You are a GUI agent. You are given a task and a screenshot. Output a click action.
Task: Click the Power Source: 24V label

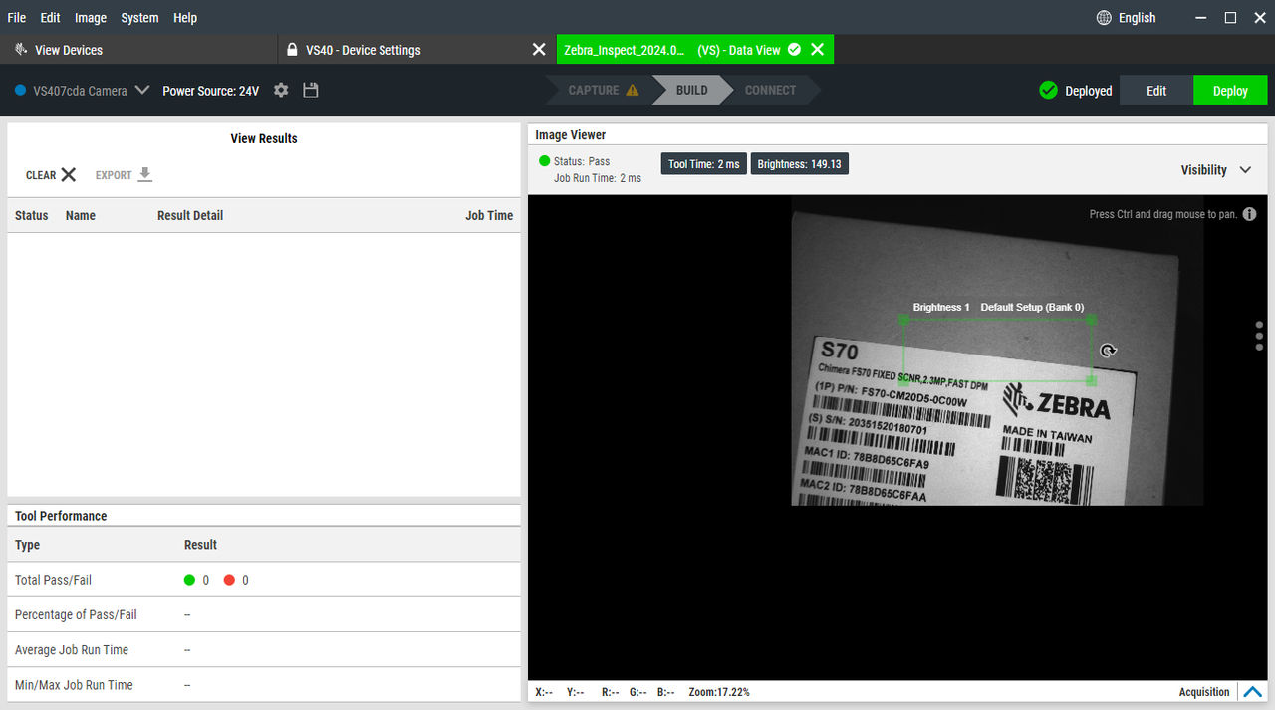click(210, 91)
